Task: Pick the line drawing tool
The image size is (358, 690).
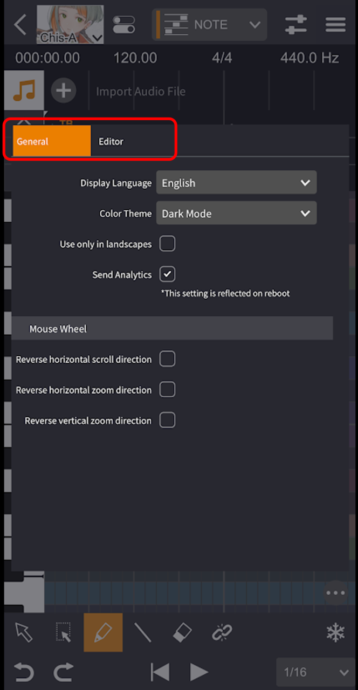Action: pos(142,632)
